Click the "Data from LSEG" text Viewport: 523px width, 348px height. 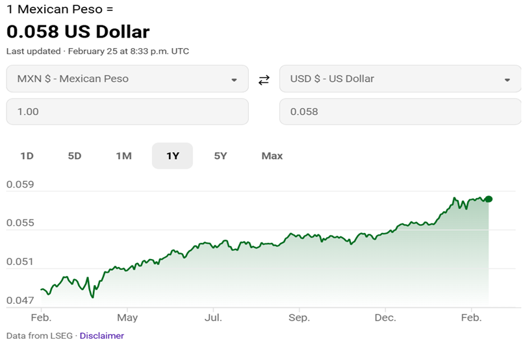coord(40,336)
